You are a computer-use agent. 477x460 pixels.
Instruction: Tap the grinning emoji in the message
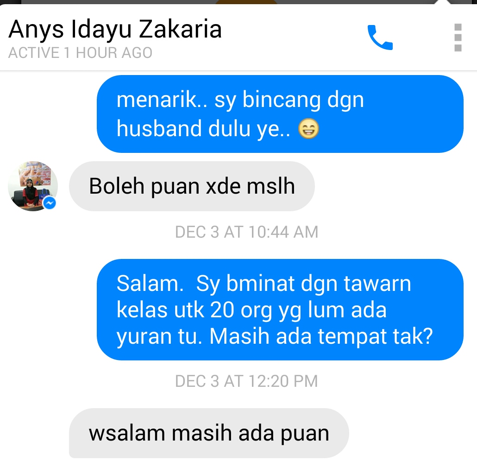308,128
